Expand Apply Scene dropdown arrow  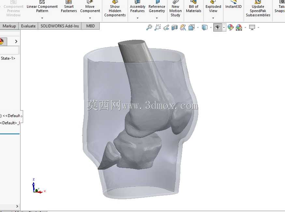pos(245,27)
